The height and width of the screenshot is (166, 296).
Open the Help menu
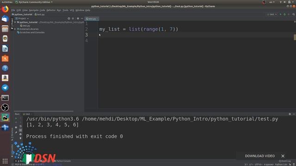click(x=87, y=10)
